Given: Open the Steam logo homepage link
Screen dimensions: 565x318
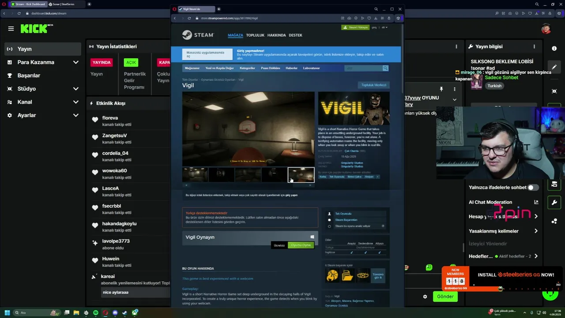Looking at the screenshot, I should (x=198, y=35).
